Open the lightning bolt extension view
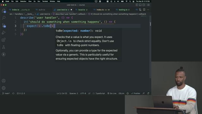Image resolution: width=202 pixels, height=114 pixels. (3, 54)
